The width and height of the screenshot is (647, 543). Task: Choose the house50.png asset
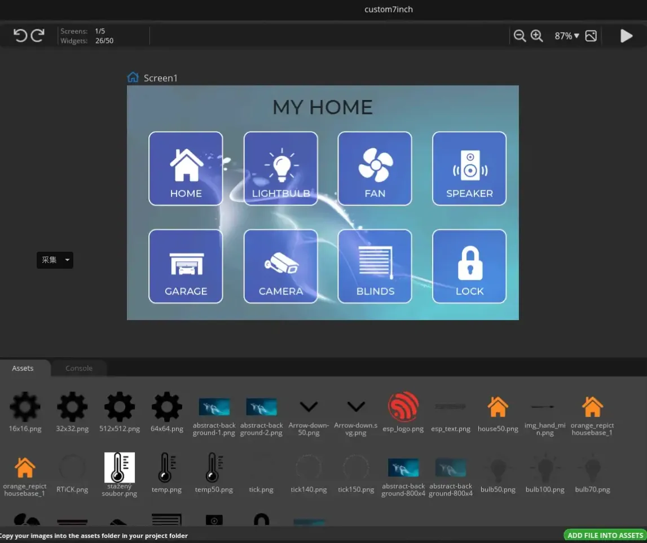click(x=498, y=407)
